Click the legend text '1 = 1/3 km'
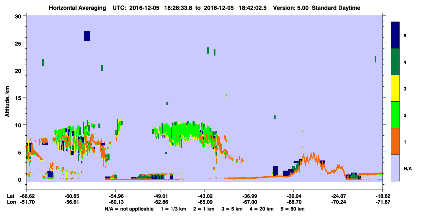 [x=173, y=209]
